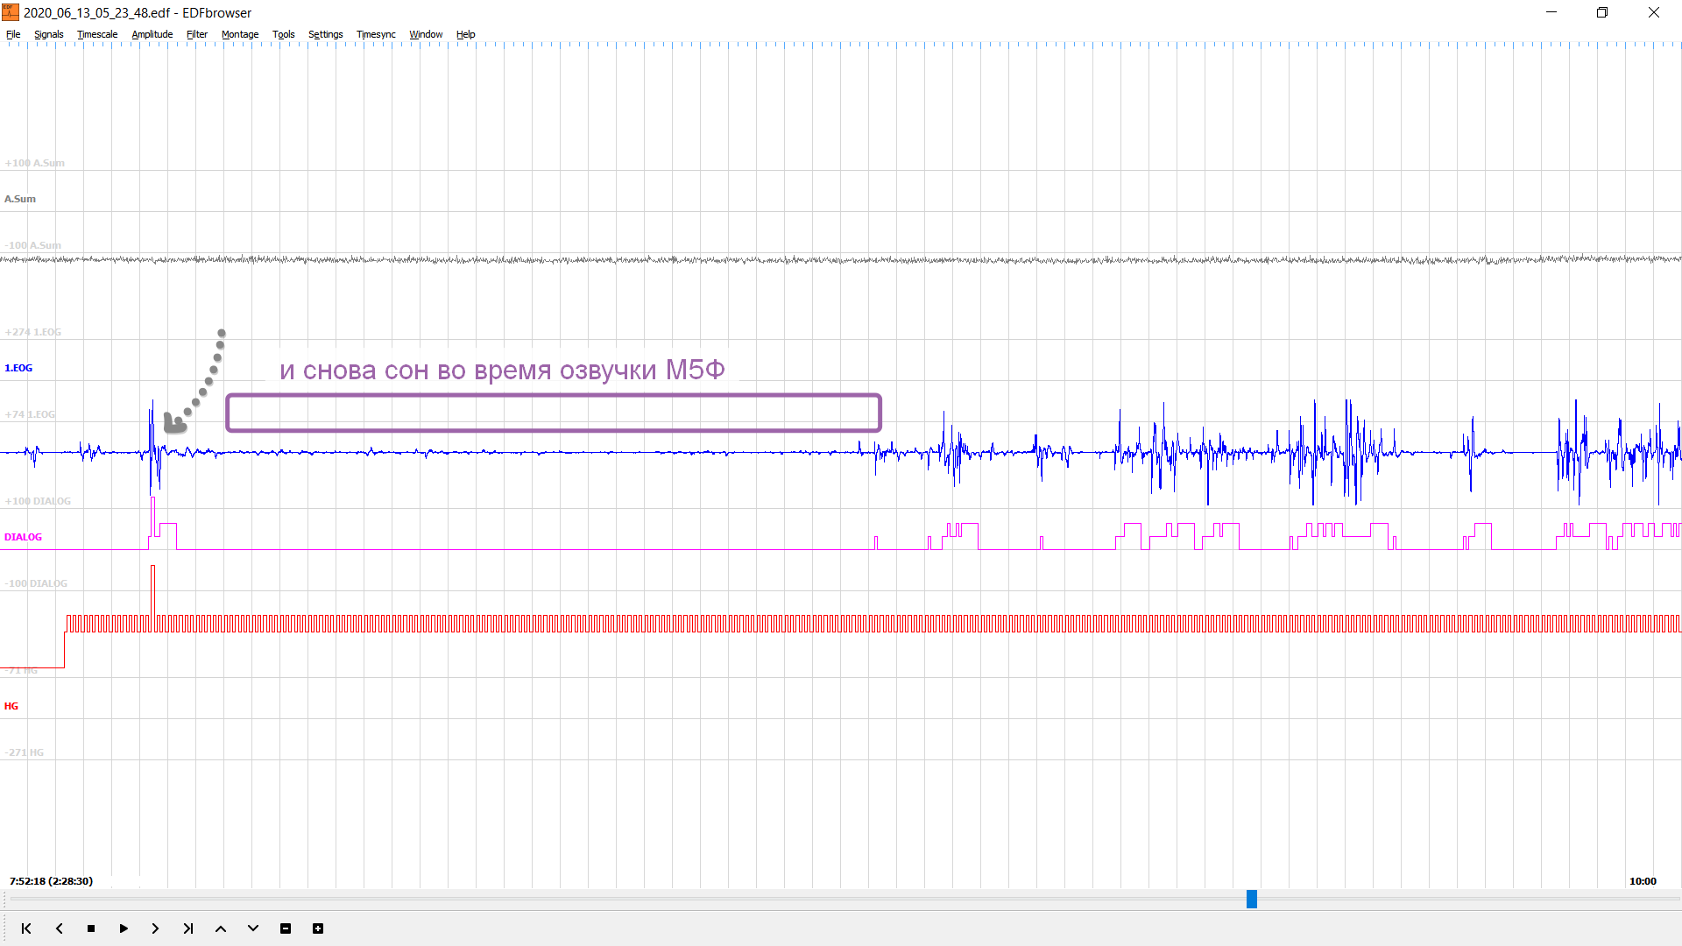
Task: Open the Filter menu
Action: [197, 34]
